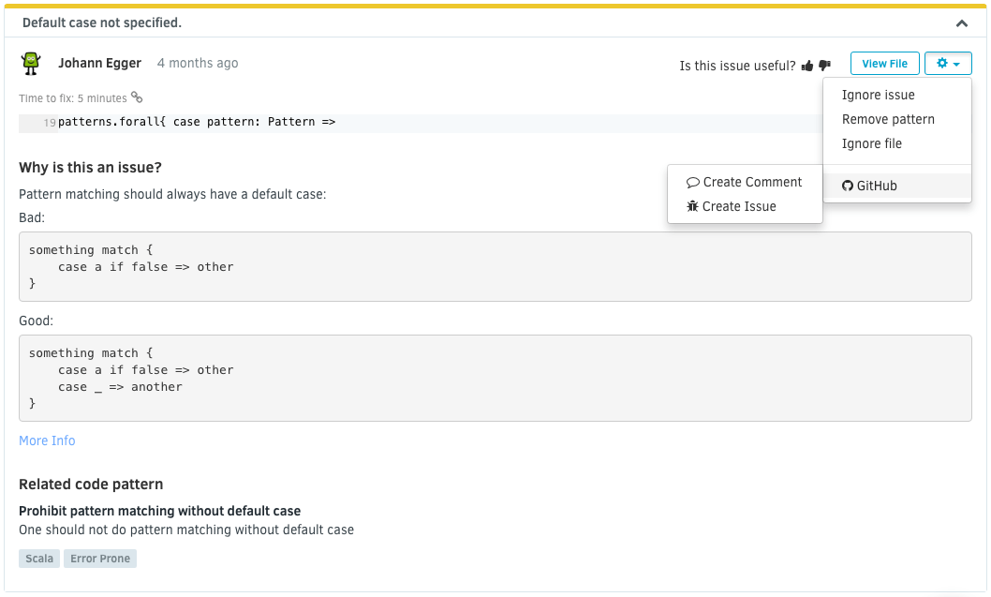The height and width of the screenshot is (597, 991).
Task: Click the Scala tag
Action: coord(39,559)
